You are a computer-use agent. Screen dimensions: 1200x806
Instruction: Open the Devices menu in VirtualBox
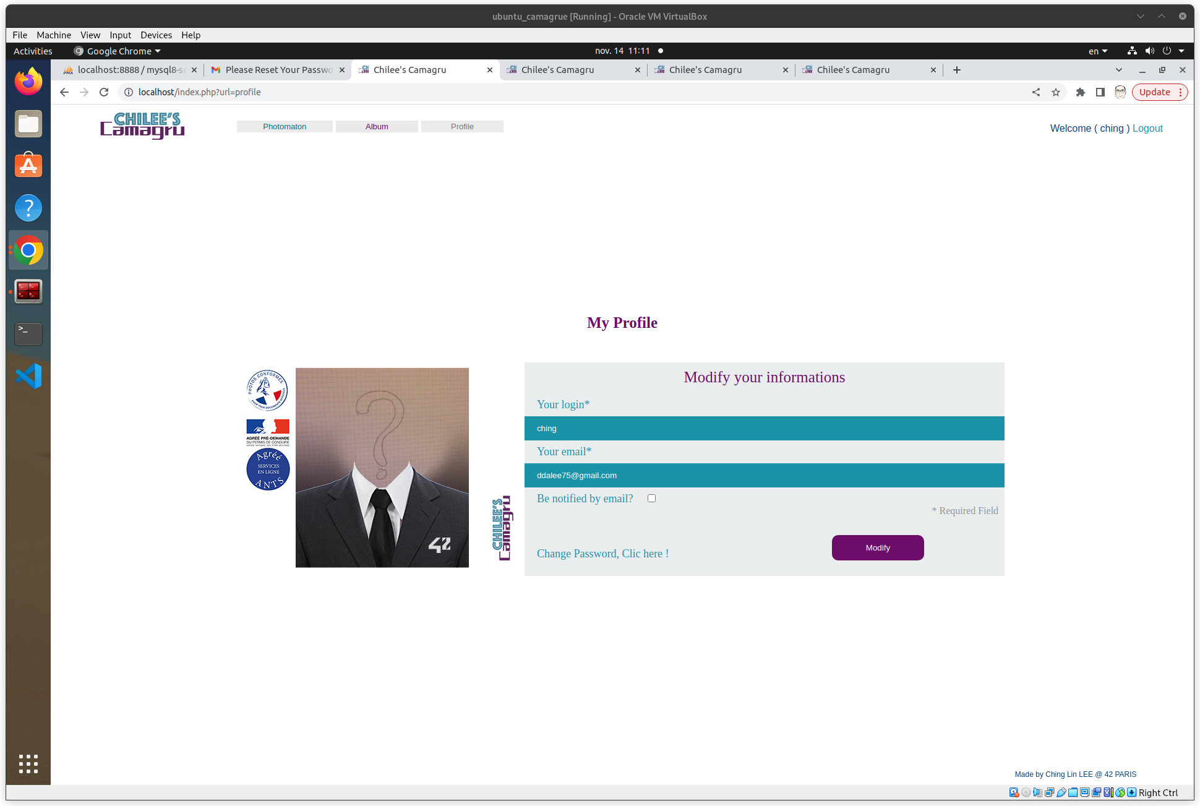point(156,35)
